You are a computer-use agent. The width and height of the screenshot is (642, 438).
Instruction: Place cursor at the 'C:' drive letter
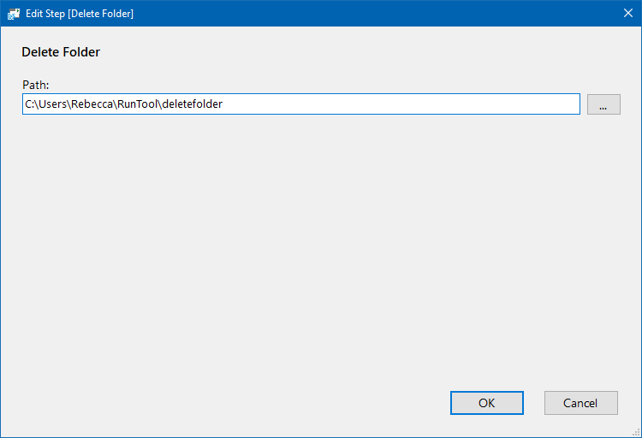29,104
